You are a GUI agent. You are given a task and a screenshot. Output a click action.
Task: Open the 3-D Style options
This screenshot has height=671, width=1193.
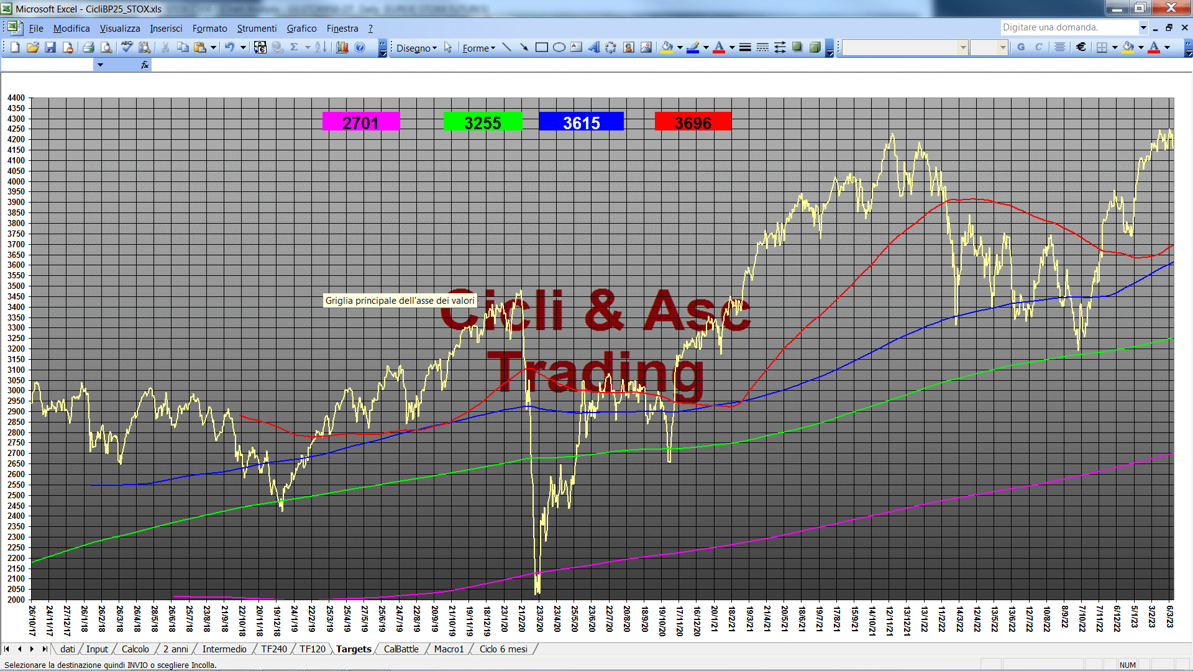tap(815, 47)
